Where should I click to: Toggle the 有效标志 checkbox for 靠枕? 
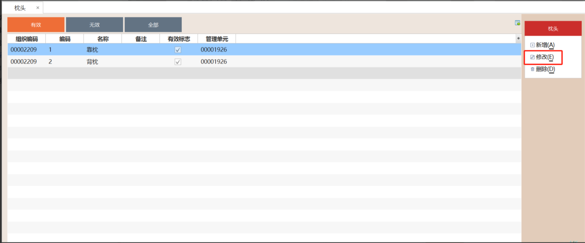[x=178, y=50]
